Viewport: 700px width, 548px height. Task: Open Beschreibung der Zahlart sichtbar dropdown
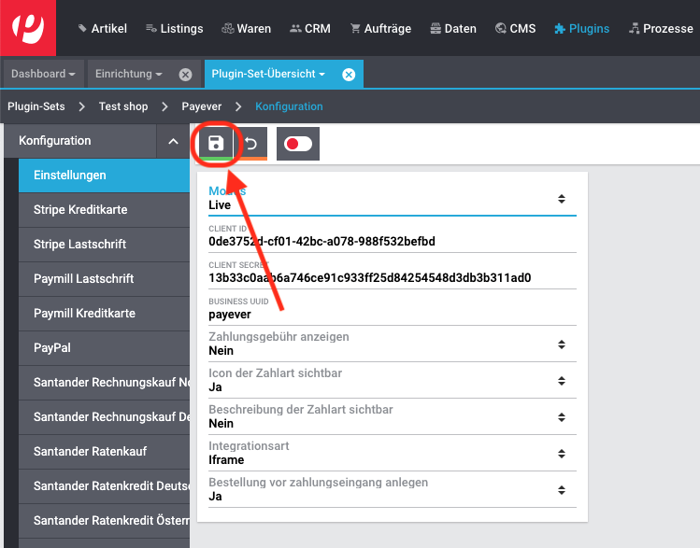[x=393, y=417]
